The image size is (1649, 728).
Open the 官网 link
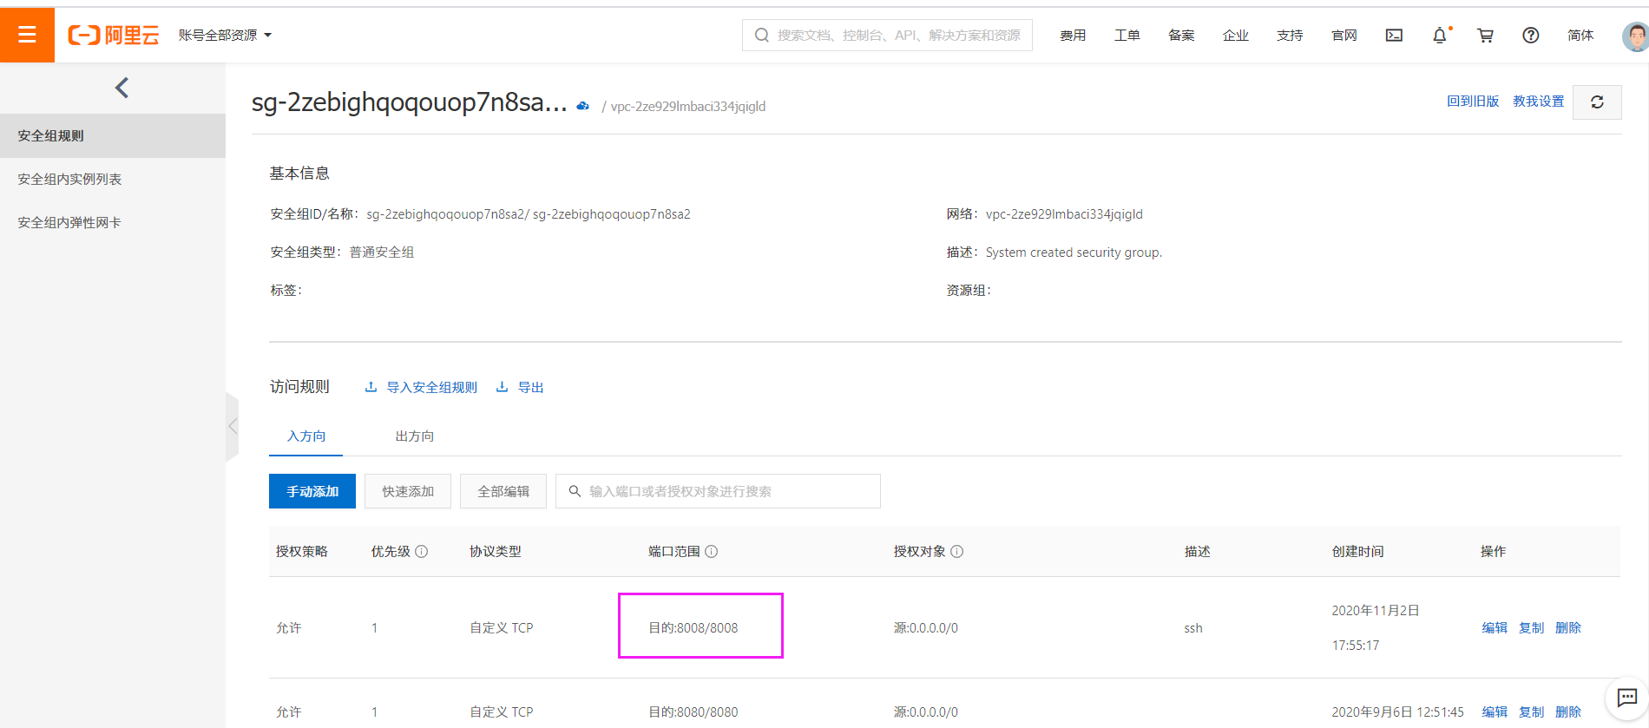(x=1344, y=36)
